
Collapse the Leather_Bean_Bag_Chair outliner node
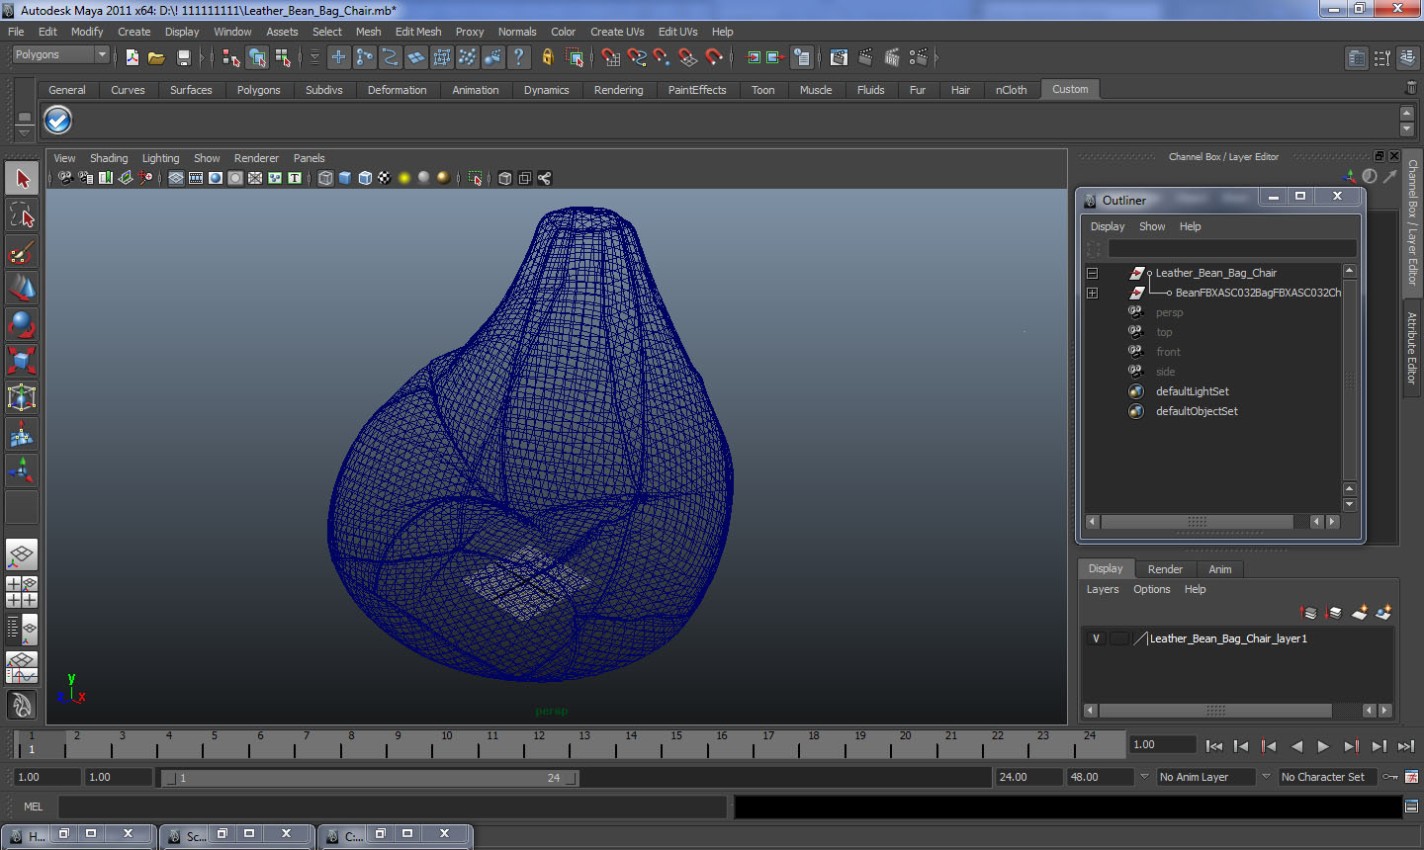click(1092, 273)
